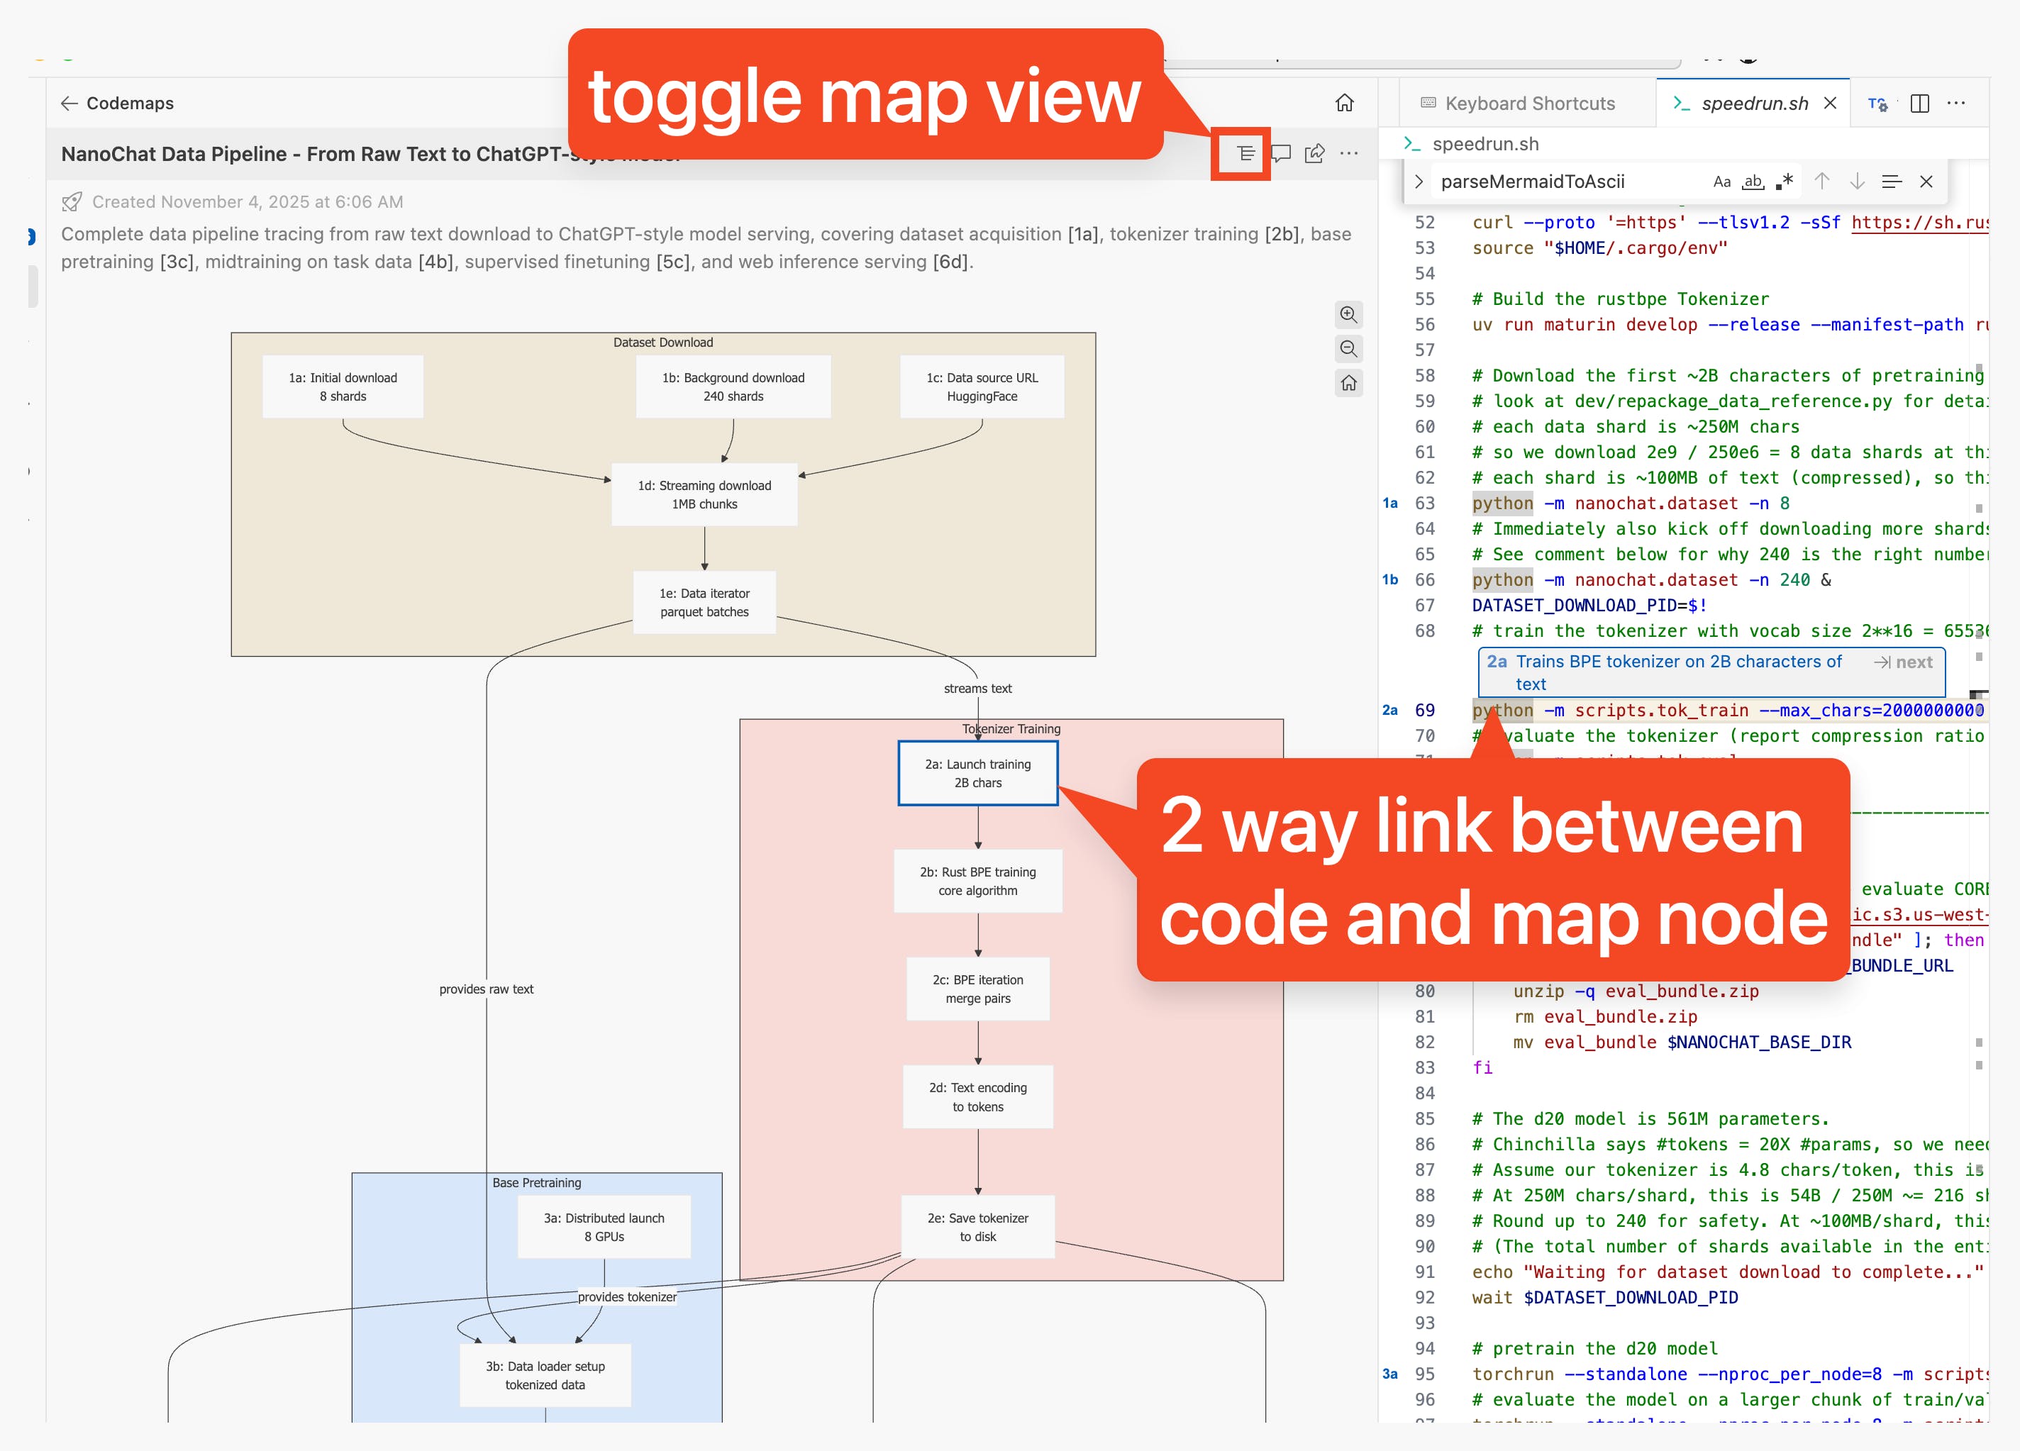This screenshot has height=1451, width=2020.
Task: Reset diagram view with the home zoom control
Action: point(1348,384)
